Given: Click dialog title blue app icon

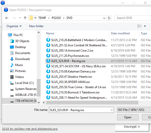Looking at the screenshot, I should coord(6,10).
